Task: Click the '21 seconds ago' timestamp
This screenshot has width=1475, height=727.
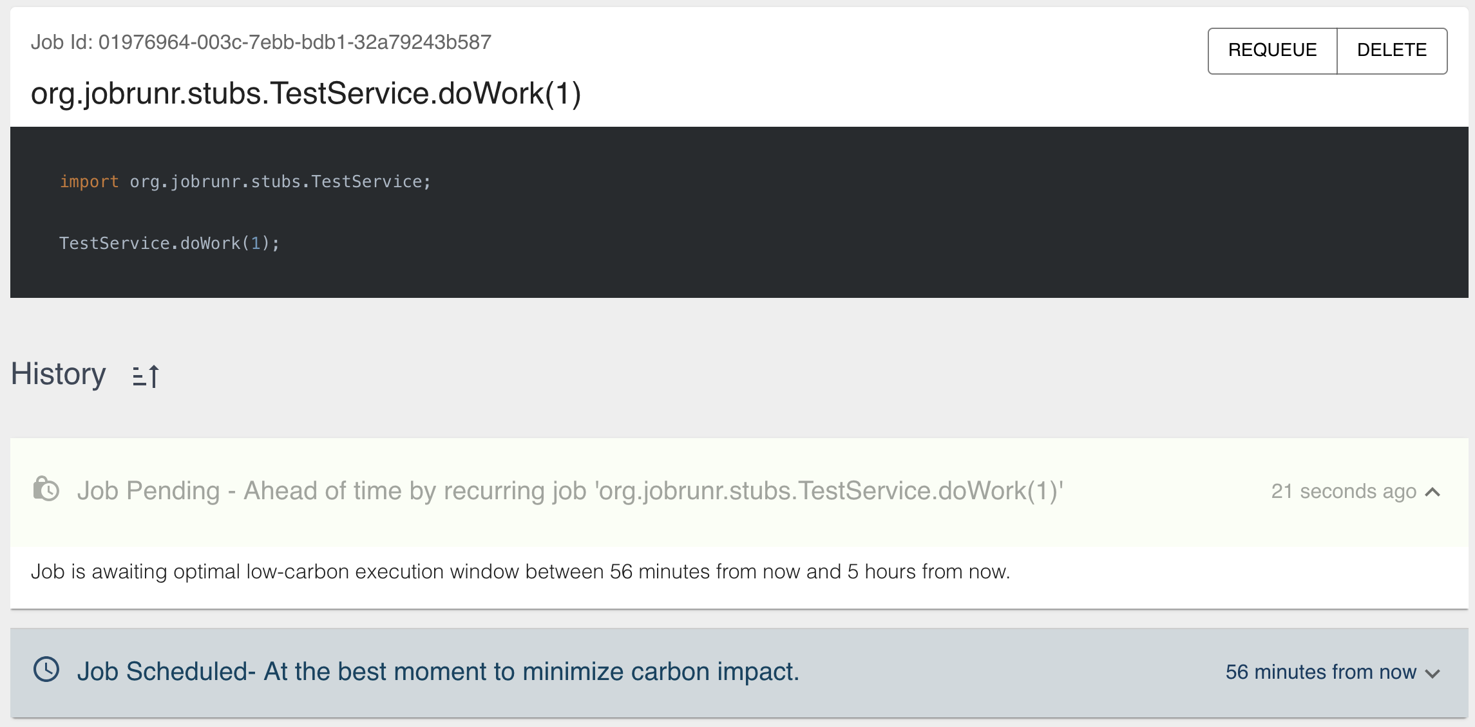Action: (x=1344, y=492)
